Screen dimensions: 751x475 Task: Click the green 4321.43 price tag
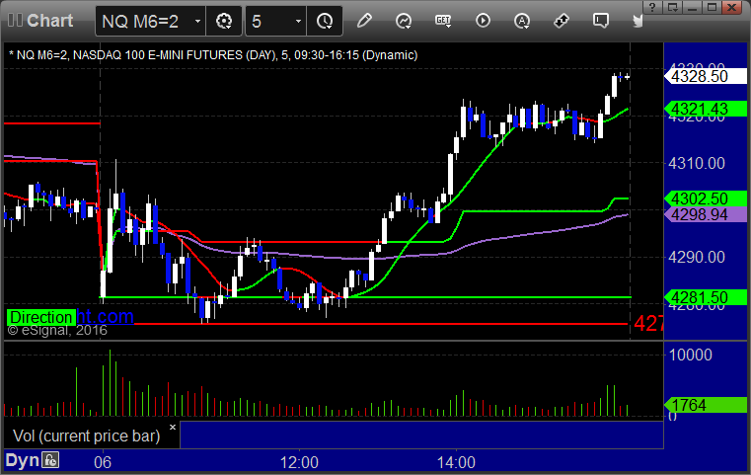(705, 109)
